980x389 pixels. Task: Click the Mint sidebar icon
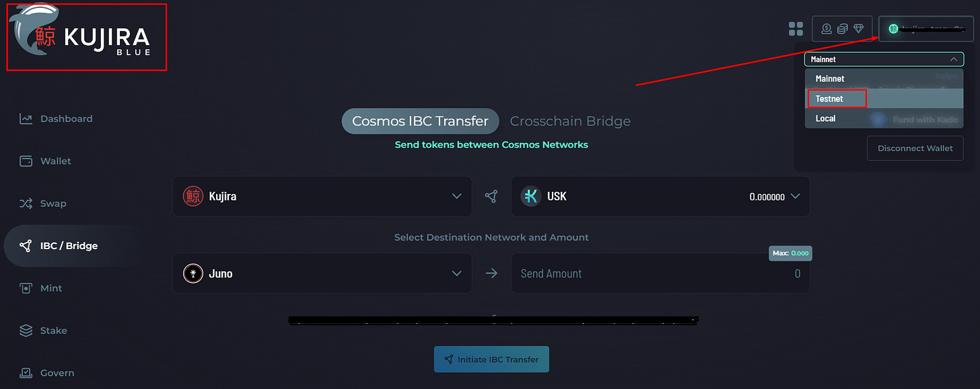pos(26,288)
